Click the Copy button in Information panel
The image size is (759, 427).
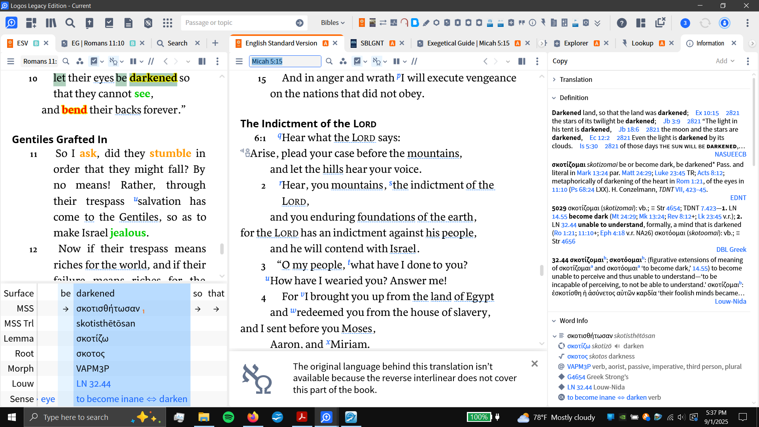click(x=560, y=61)
